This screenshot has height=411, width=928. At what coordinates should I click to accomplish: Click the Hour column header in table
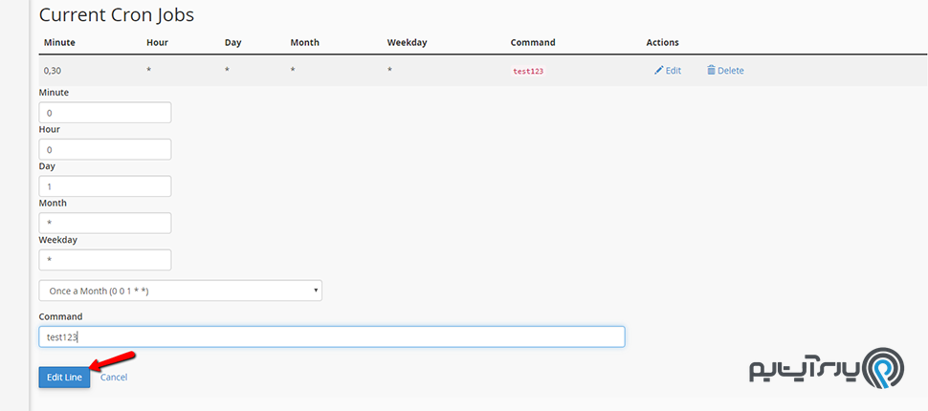tap(157, 43)
